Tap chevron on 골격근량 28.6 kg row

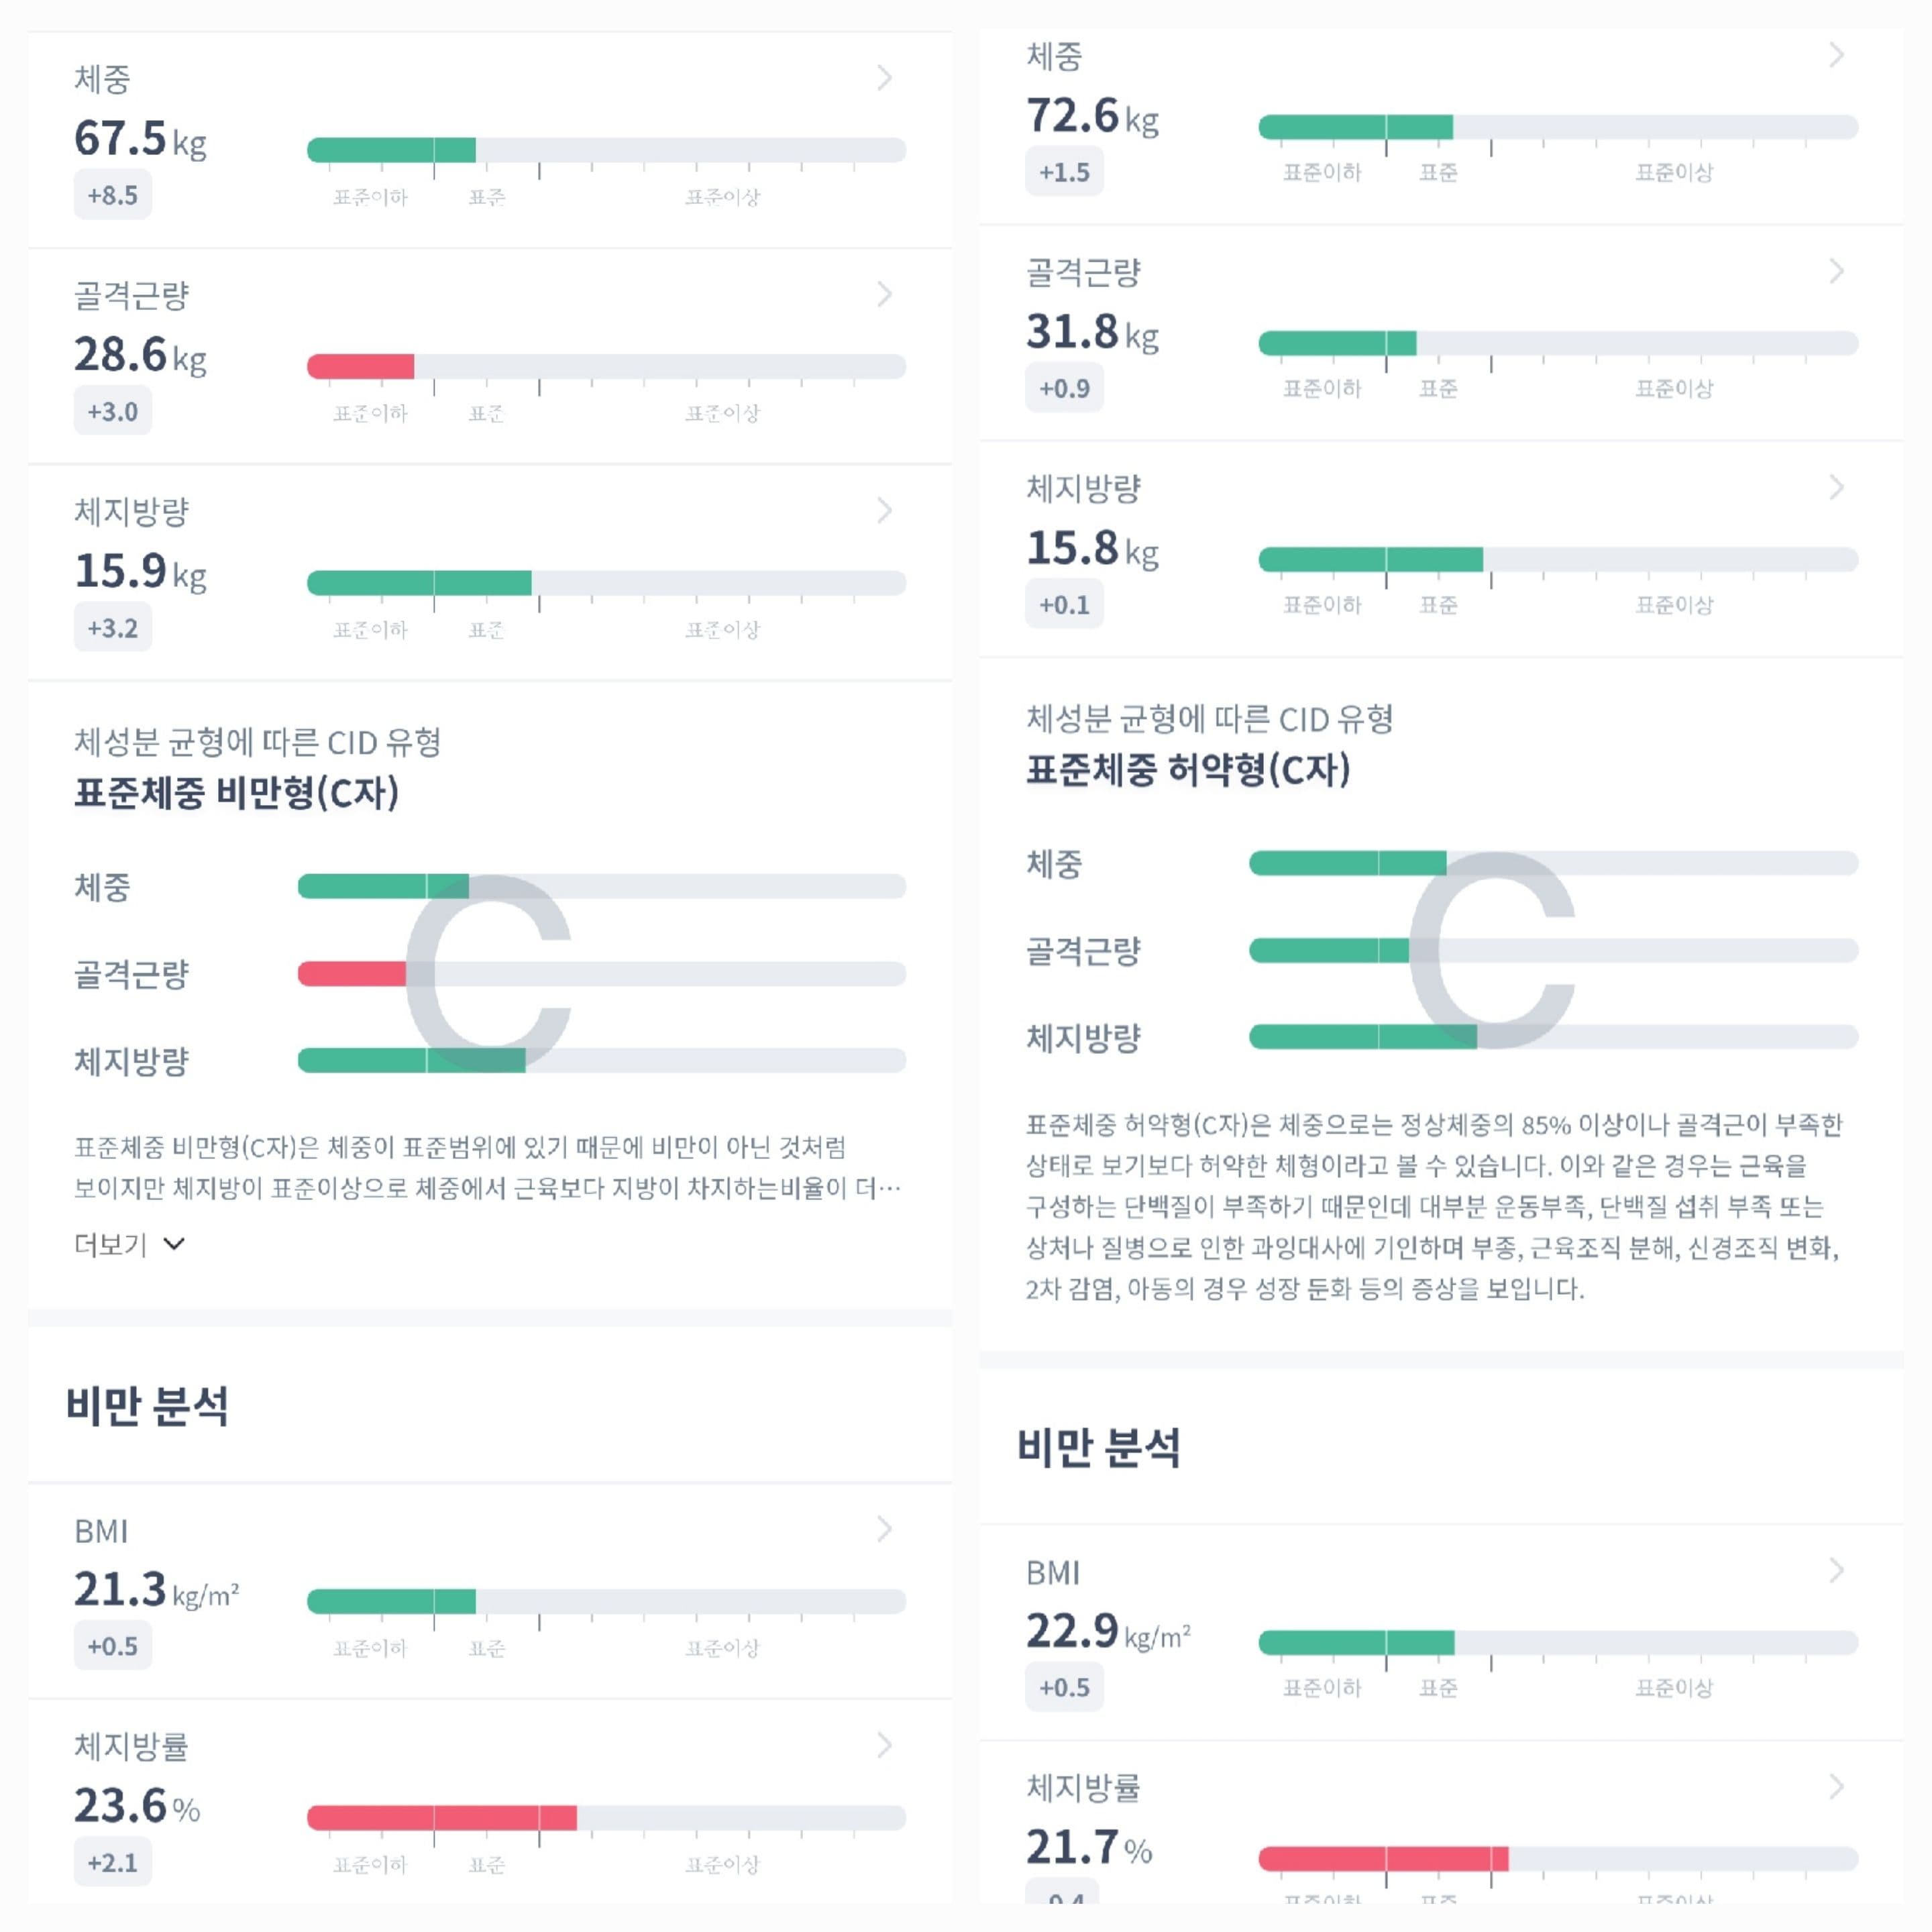pos(884,294)
